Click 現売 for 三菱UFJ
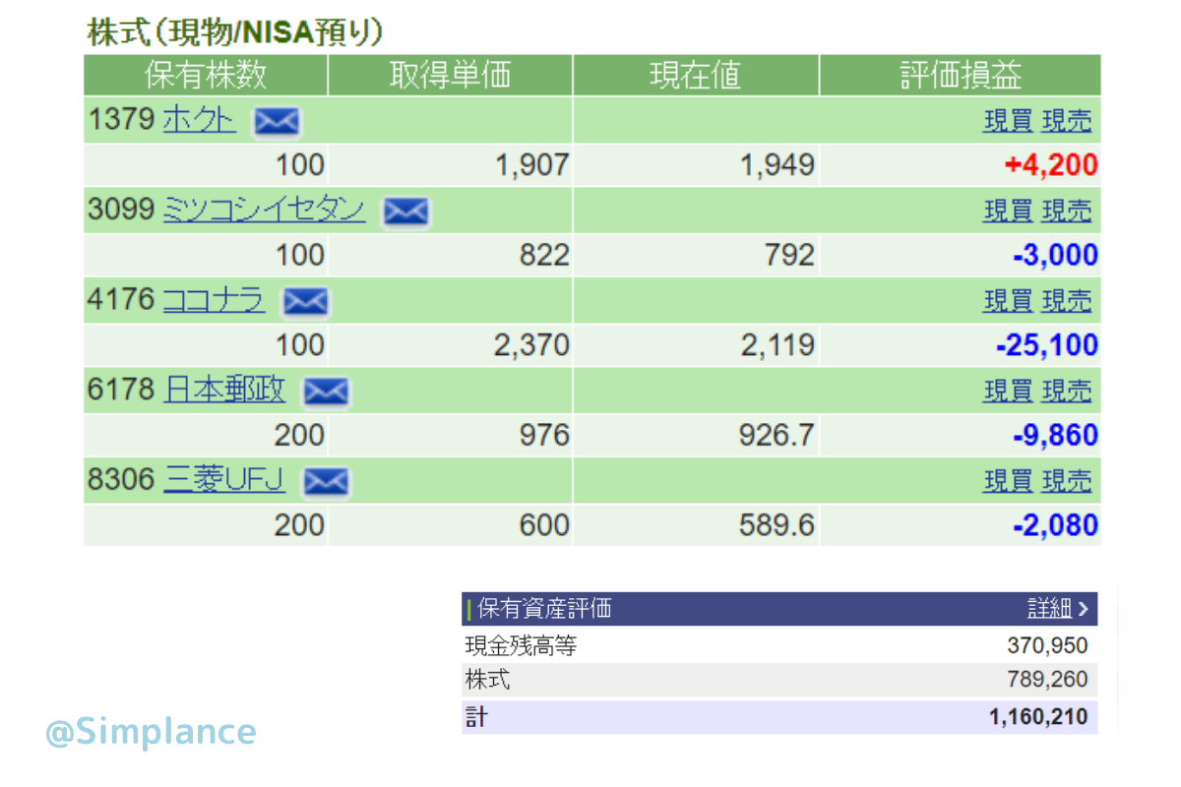The image size is (1181, 787). [1067, 481]
